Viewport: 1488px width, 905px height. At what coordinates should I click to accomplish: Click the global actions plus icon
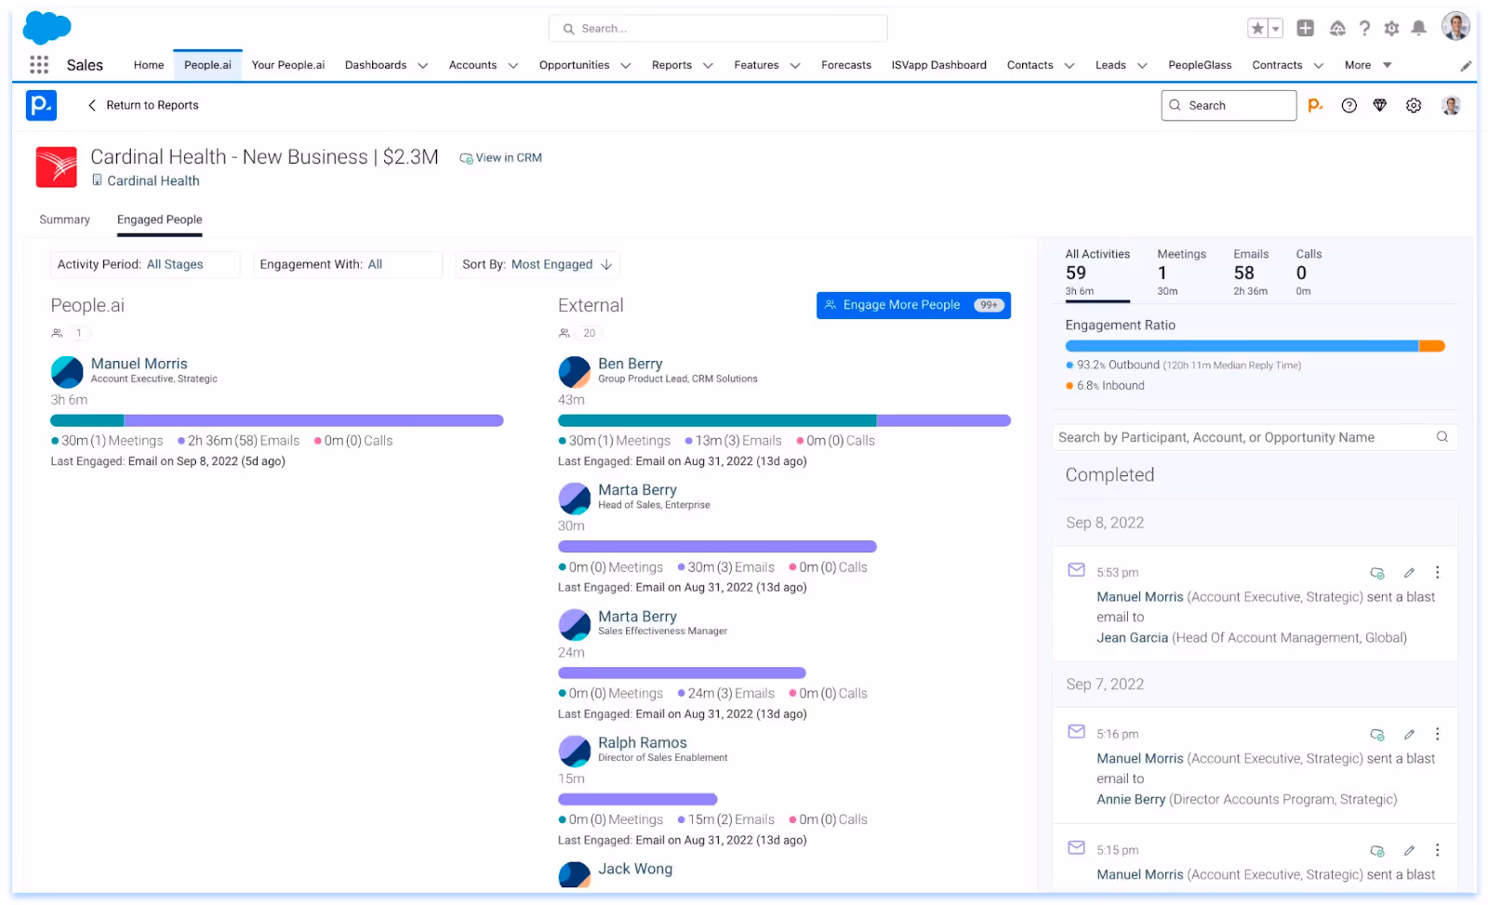(1306, 29)
